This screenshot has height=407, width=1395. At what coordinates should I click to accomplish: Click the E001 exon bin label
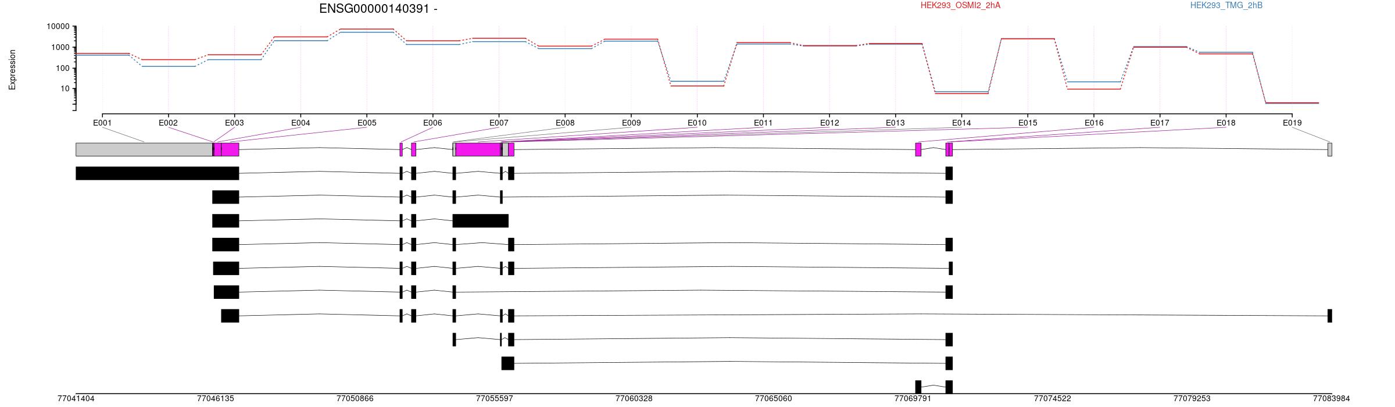[x=102, y=123]
